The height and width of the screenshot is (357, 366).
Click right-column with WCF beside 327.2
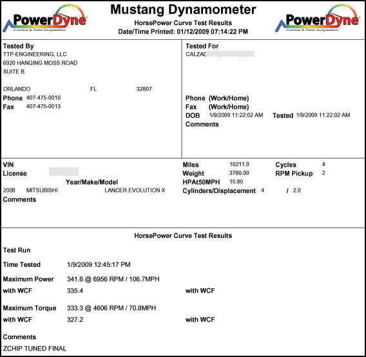200,320
